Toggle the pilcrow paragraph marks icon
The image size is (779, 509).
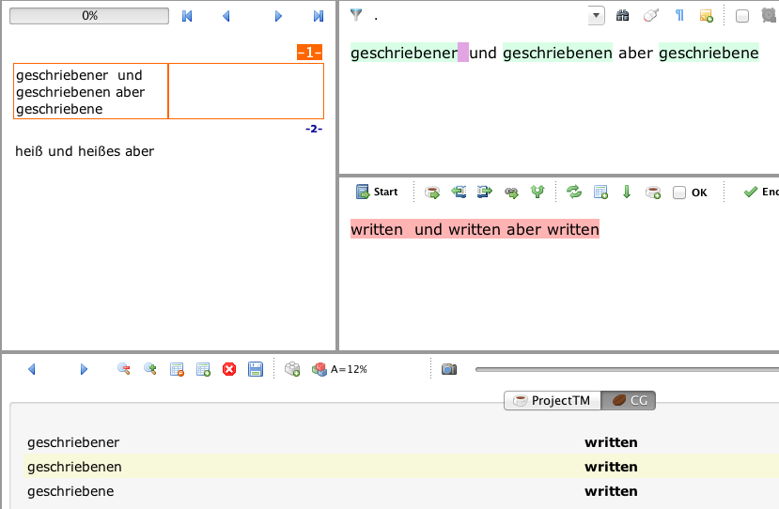(679, 15)
